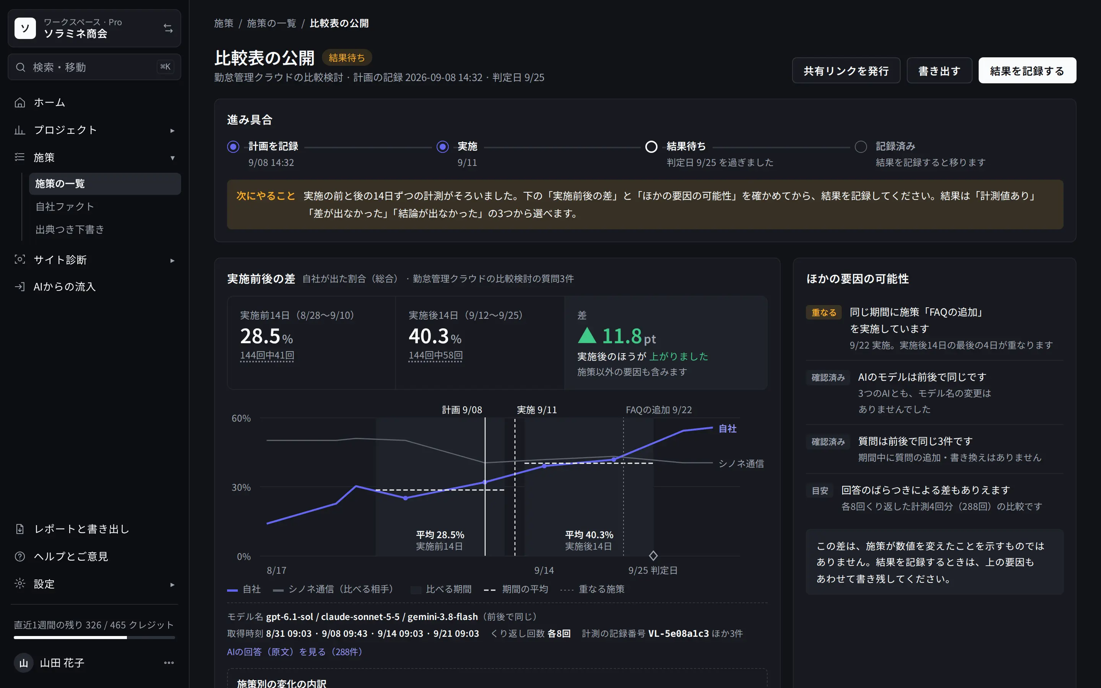Click the green up triangle in 差 card
The width and height of the screenshot is (1101, 688).
587,335
